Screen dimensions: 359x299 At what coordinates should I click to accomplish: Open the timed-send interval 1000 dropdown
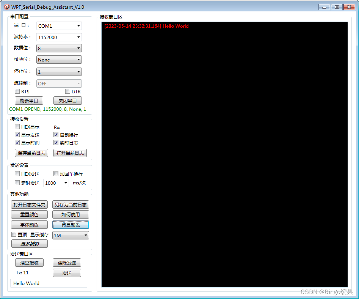56,183
